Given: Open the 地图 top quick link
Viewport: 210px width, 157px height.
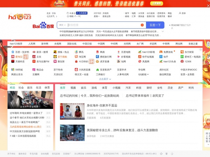Looking at the screenshot, I should (134, 13).
